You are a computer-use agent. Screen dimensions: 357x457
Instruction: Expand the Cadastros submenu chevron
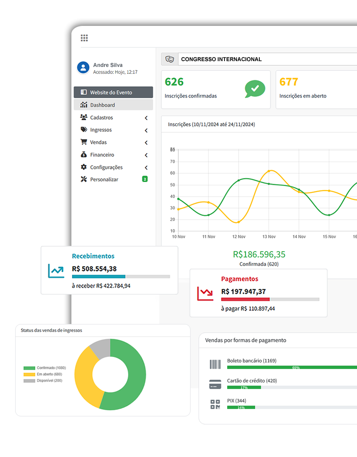point(146,118)
